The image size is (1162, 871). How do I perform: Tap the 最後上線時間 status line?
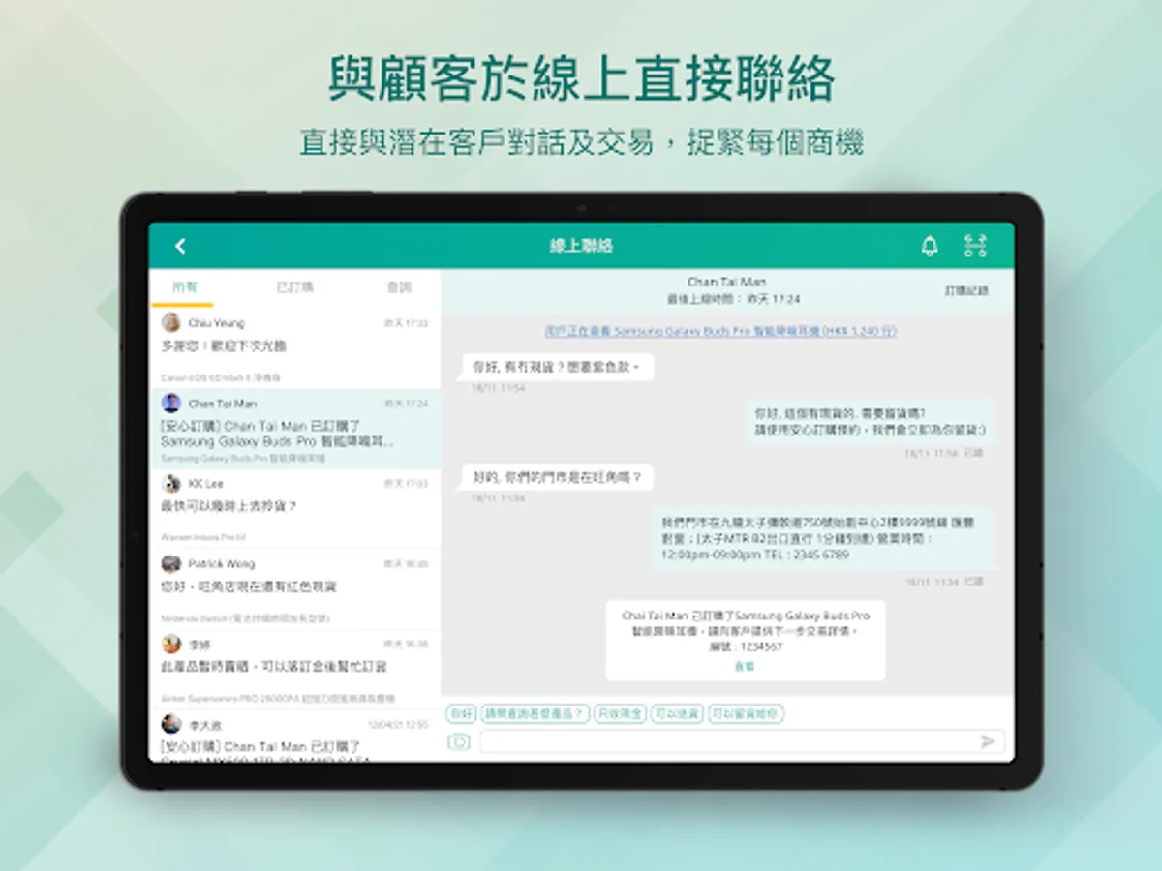[733, 299]
